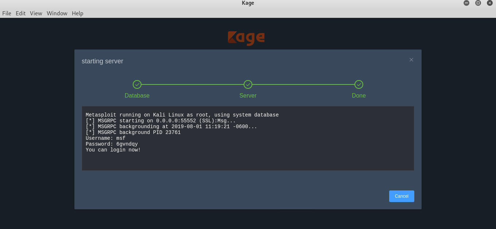Open the Edit menu
The image size is (496, 229).
[20, 13]
